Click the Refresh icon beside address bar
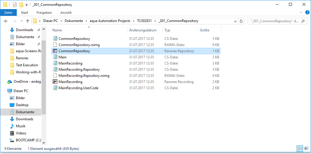 [x=242, y=21]
